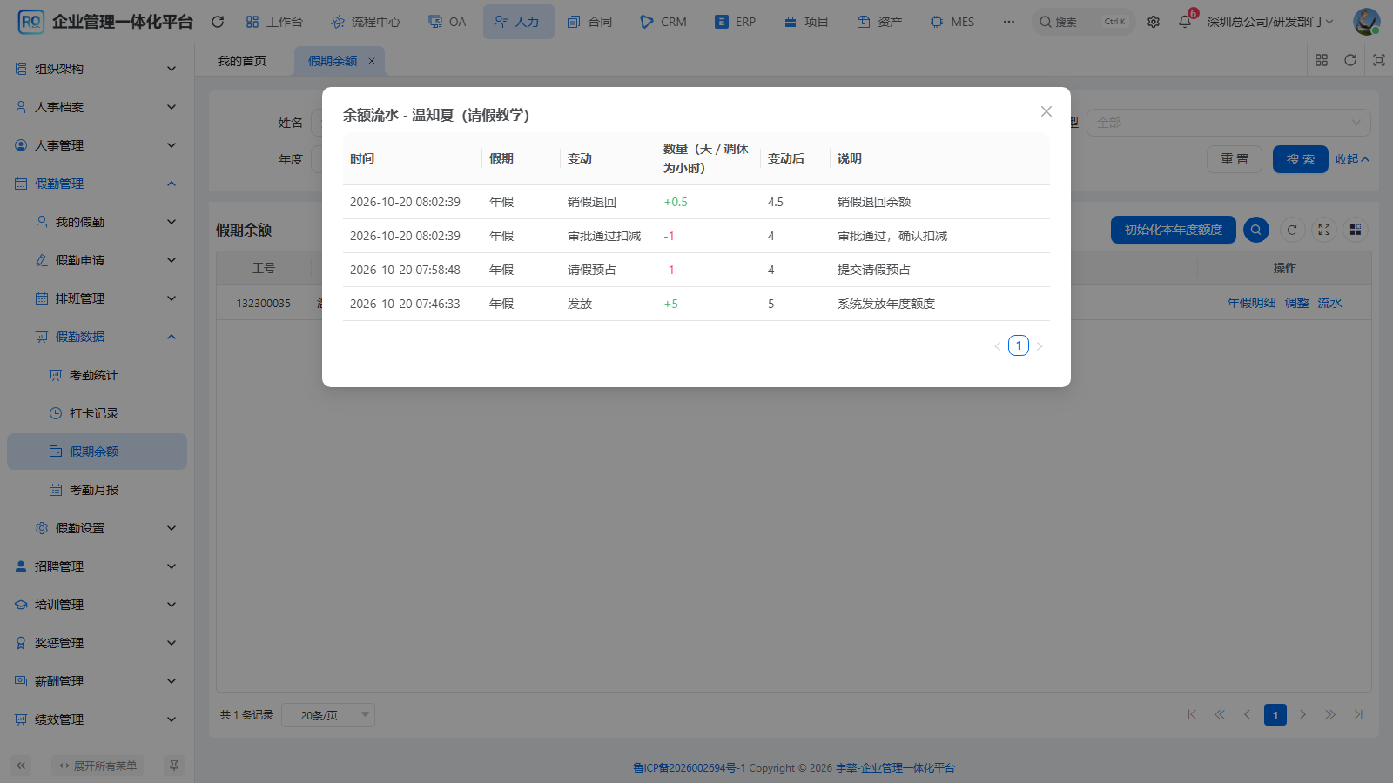Open the column settings grid icon
Image resolution: width=1393 pixels, height=783 pixels.
[1356, 230]
